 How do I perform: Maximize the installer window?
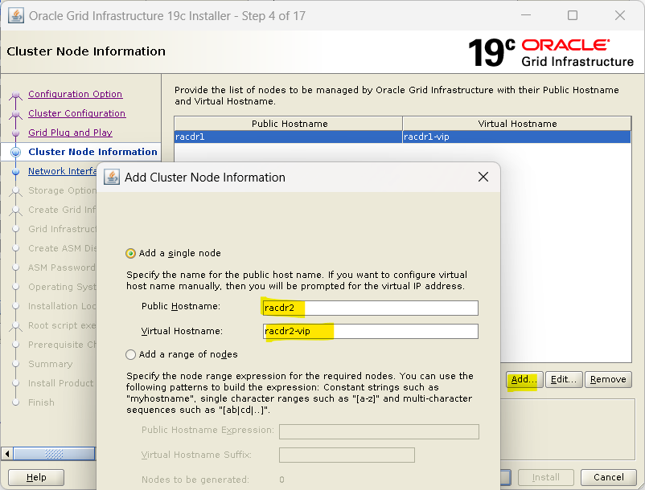click(x=572, y=15)
